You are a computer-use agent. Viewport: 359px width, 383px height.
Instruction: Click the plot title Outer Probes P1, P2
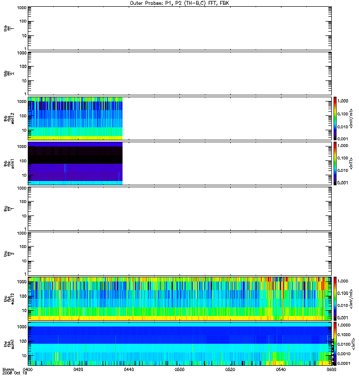[x=179, y=3]
